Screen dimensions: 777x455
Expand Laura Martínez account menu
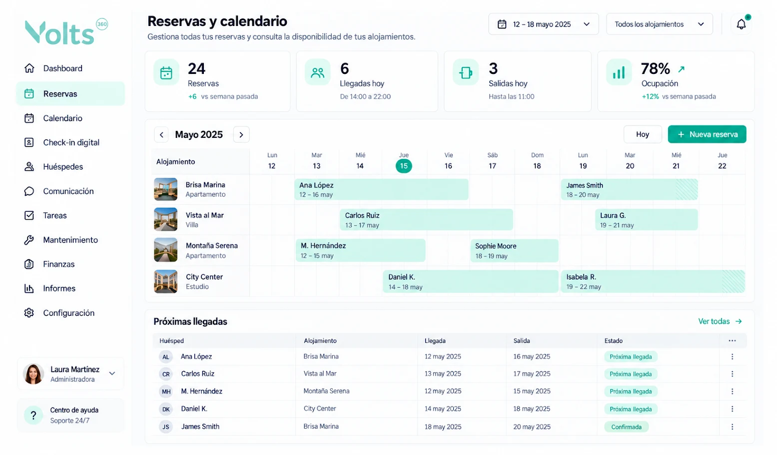click(112, 374)
